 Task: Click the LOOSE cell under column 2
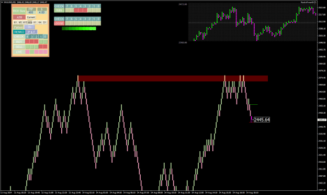click(89, 23)
